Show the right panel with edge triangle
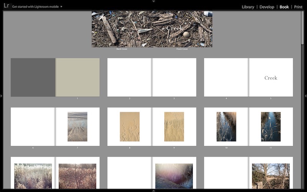Viewport: 307px width, 192px height. pos(305,96)
